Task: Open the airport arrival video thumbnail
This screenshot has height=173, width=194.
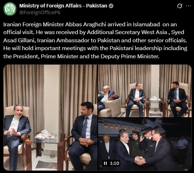Action: pos(145,144)
